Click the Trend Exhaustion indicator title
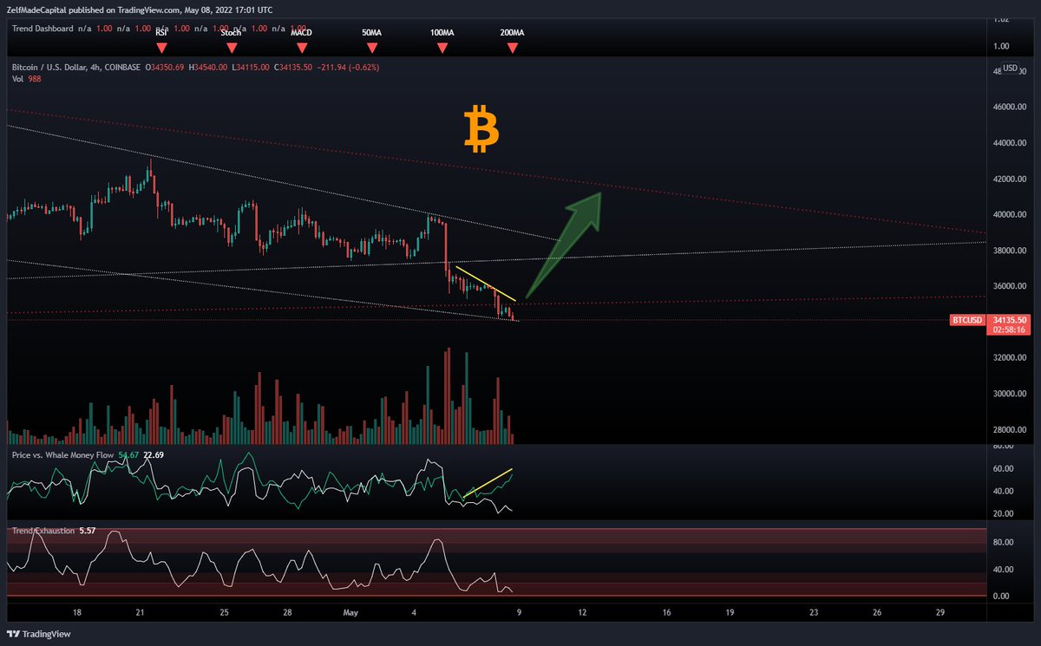This screenshot has width=1041, height=646. [x=44, y=529]
